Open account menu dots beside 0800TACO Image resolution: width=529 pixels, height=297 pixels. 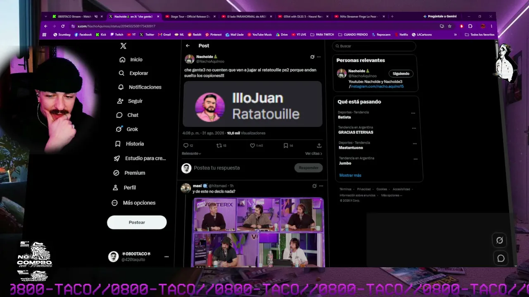coord(167,257)
